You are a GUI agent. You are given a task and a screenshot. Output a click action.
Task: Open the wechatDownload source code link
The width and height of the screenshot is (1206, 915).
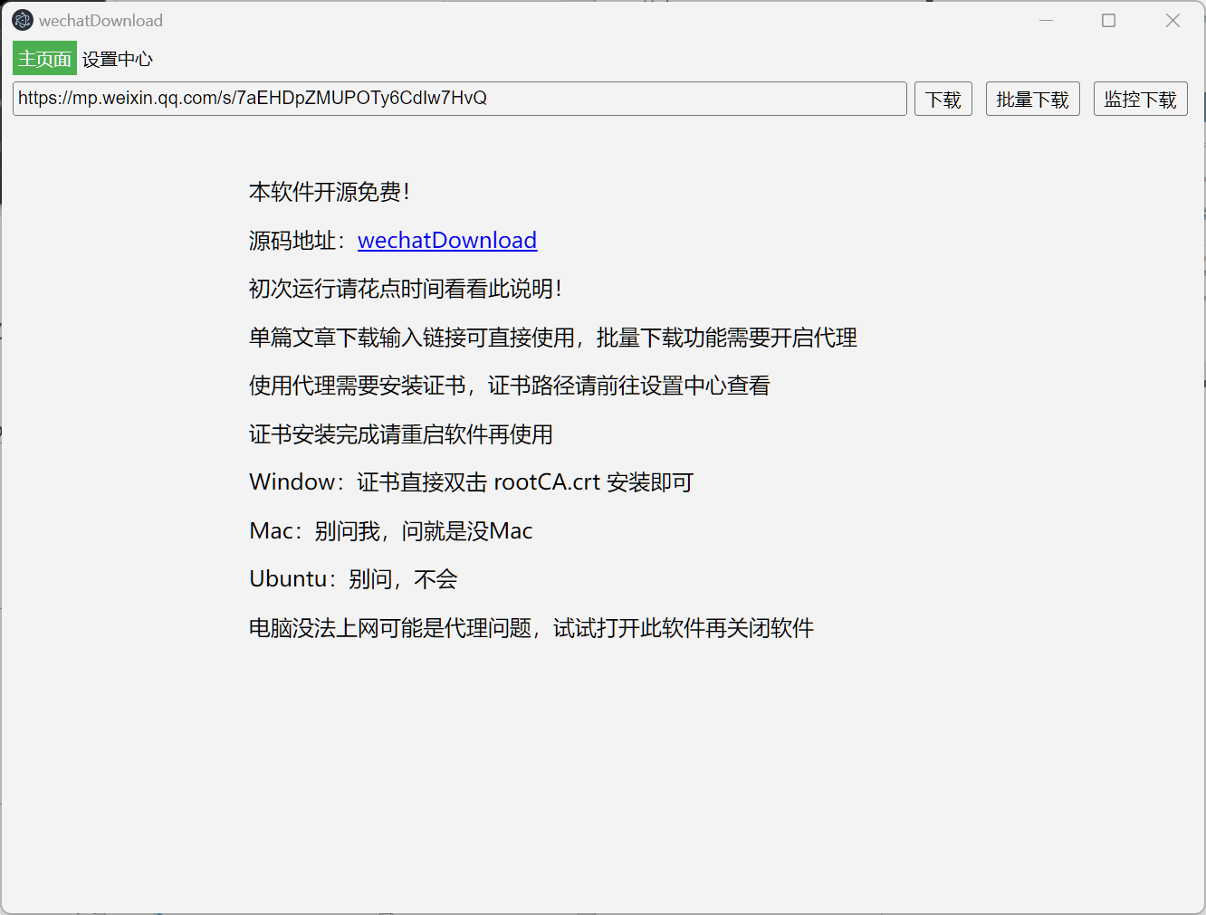[447, 241]
